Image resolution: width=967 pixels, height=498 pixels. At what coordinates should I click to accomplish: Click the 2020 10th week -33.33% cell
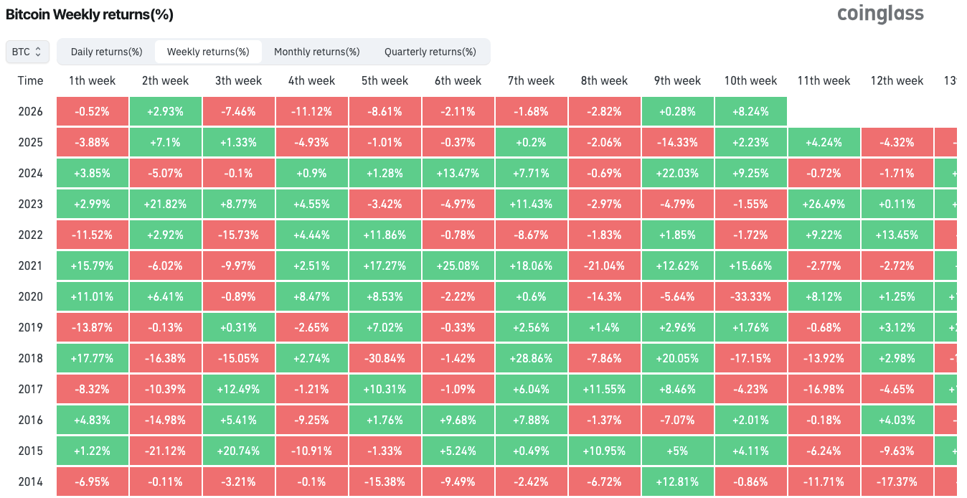(x=750, y=296)
